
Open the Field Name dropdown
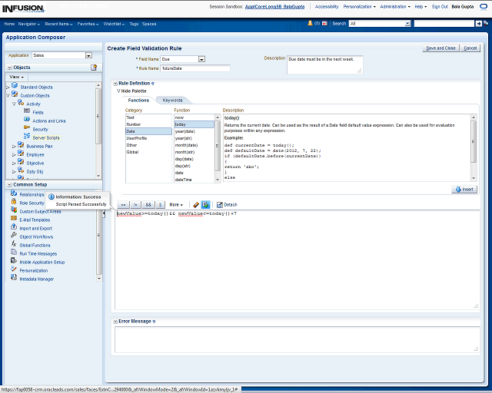(201, 59)
